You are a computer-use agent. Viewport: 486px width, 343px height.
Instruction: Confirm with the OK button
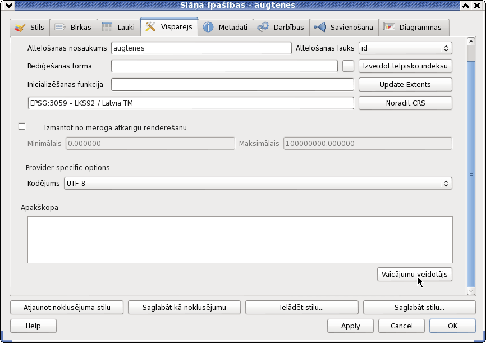coord(452,326)
